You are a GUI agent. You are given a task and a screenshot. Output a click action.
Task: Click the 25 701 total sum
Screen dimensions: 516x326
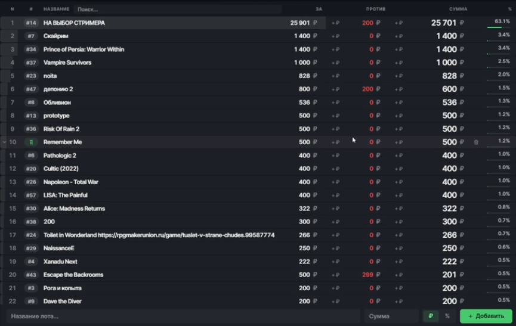[x=444, y=23]
